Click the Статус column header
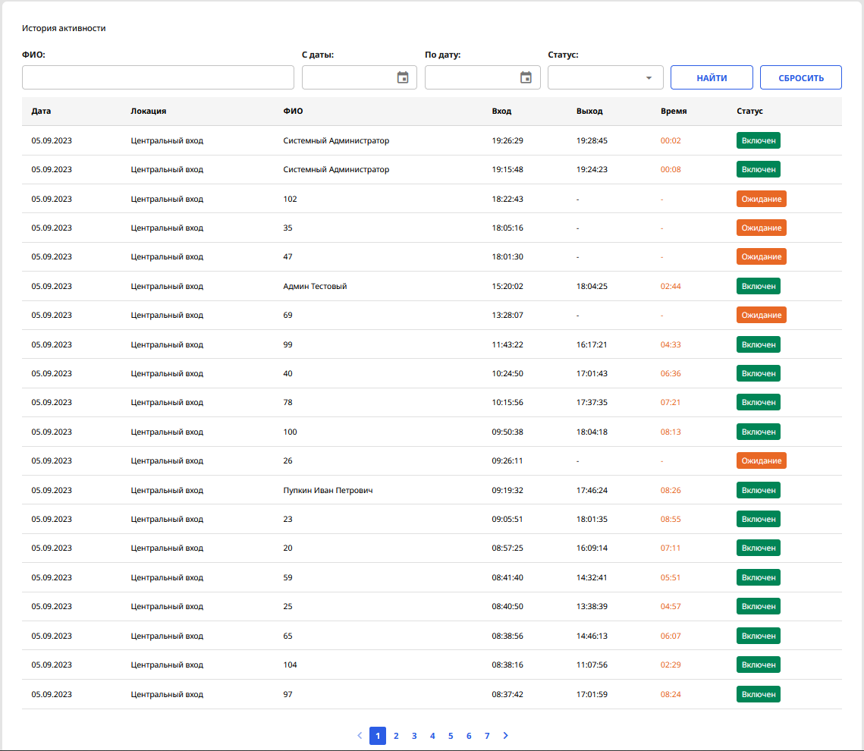 pos(749,111)
